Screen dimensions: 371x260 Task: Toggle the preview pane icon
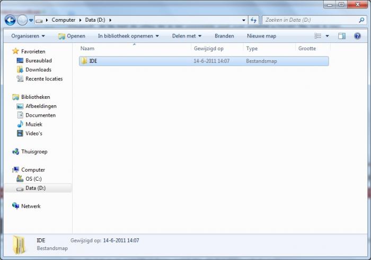tap(342, 36)
